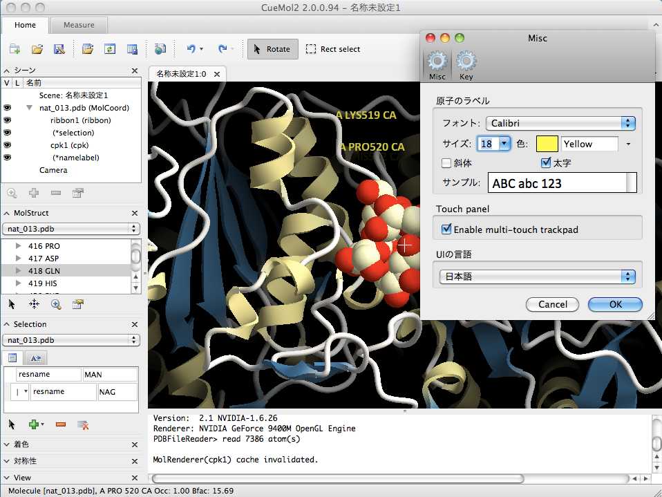Screen dimensions: 662x497
Task: Select the 名称未設定1:0 view tab
Action: click(181, 73)
